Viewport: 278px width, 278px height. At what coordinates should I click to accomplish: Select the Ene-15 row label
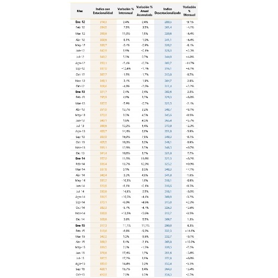pyautogui.click(x=80, y=226)
